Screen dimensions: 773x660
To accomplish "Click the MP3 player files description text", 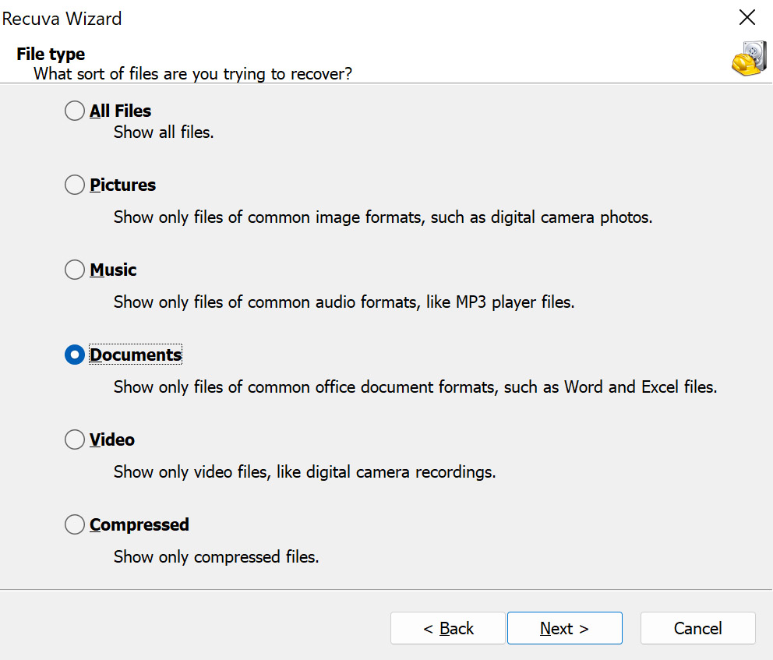I will 344,302.
